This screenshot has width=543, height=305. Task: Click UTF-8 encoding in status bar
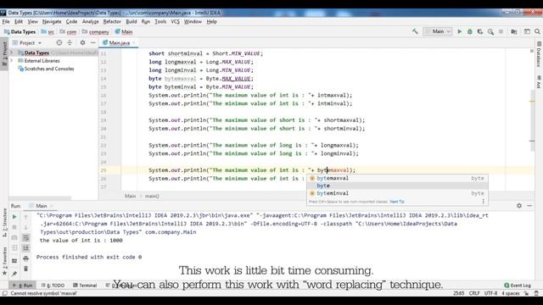490,293
